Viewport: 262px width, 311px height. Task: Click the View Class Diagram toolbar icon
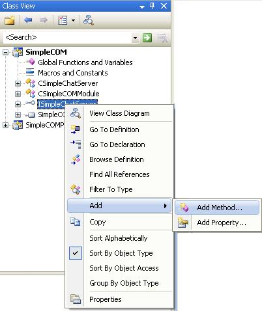pos(89,20)
